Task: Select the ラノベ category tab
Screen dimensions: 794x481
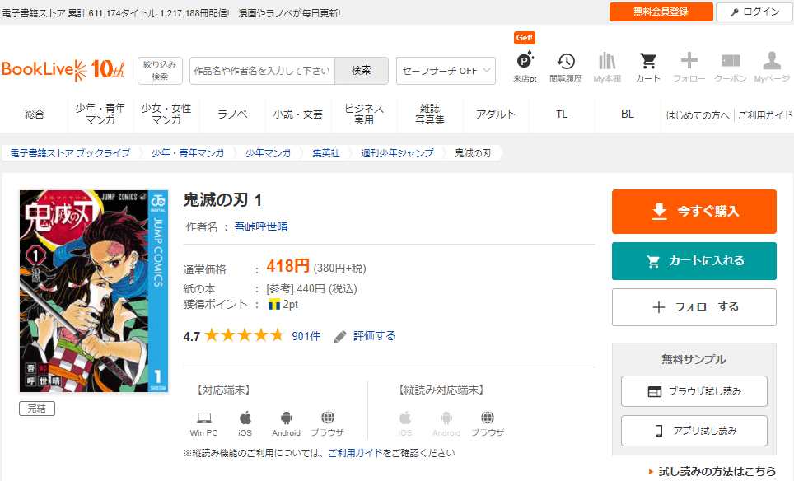Action: 232,114
